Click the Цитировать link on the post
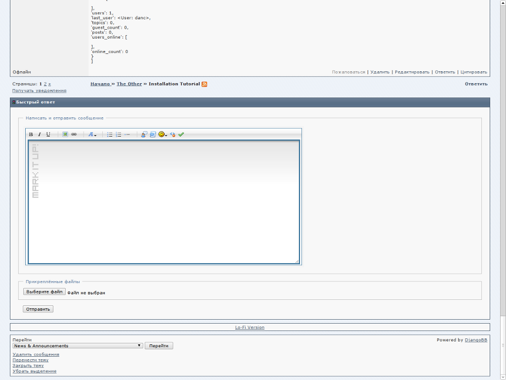 (474, 72)
